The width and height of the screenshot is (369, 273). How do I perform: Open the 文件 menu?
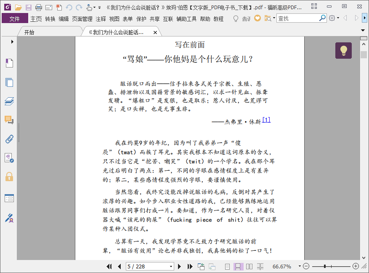coord(15,18)
